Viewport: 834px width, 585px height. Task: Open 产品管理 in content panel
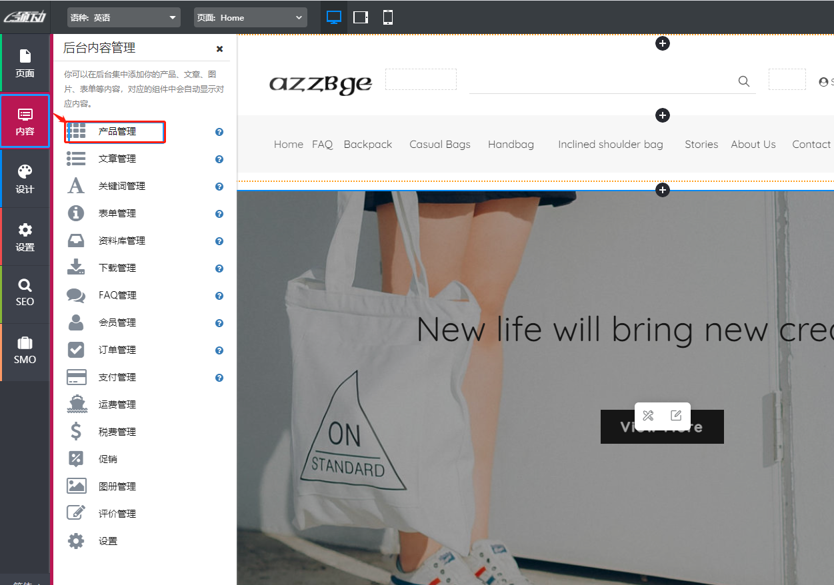(x=117, y=132)
